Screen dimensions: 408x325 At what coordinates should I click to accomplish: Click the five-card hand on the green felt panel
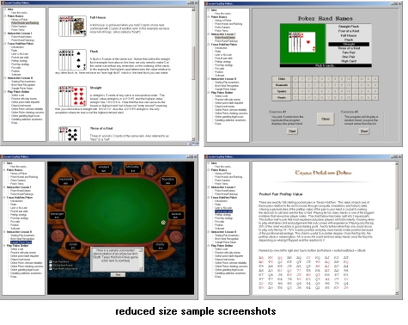tap(301, 42)
